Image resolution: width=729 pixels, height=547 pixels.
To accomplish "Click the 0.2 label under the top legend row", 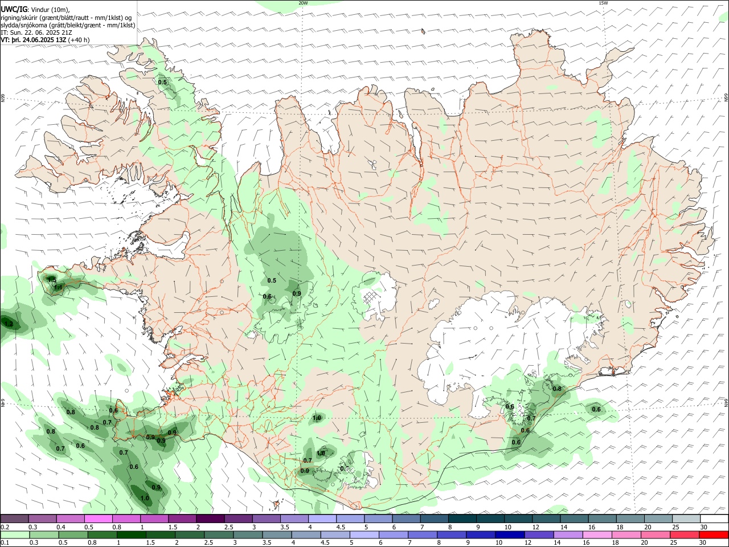I will (5, 527).
